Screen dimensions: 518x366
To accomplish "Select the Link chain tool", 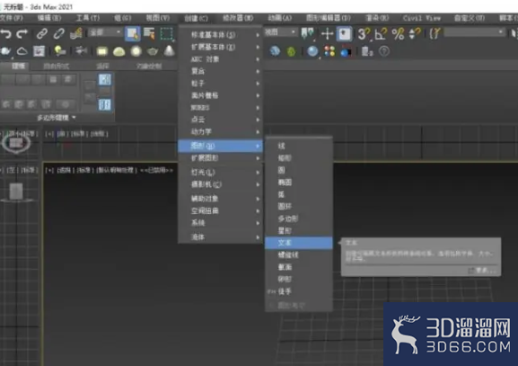I will click(x=42, y=33).
